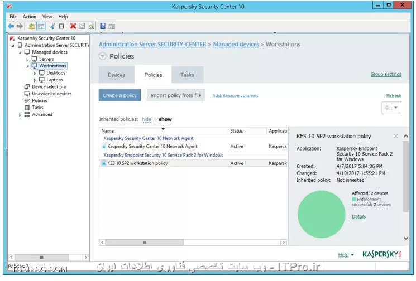This screenshot has width=416, height=281.
Task: Open the blue Help question mark icon
Action: [103, 26]
